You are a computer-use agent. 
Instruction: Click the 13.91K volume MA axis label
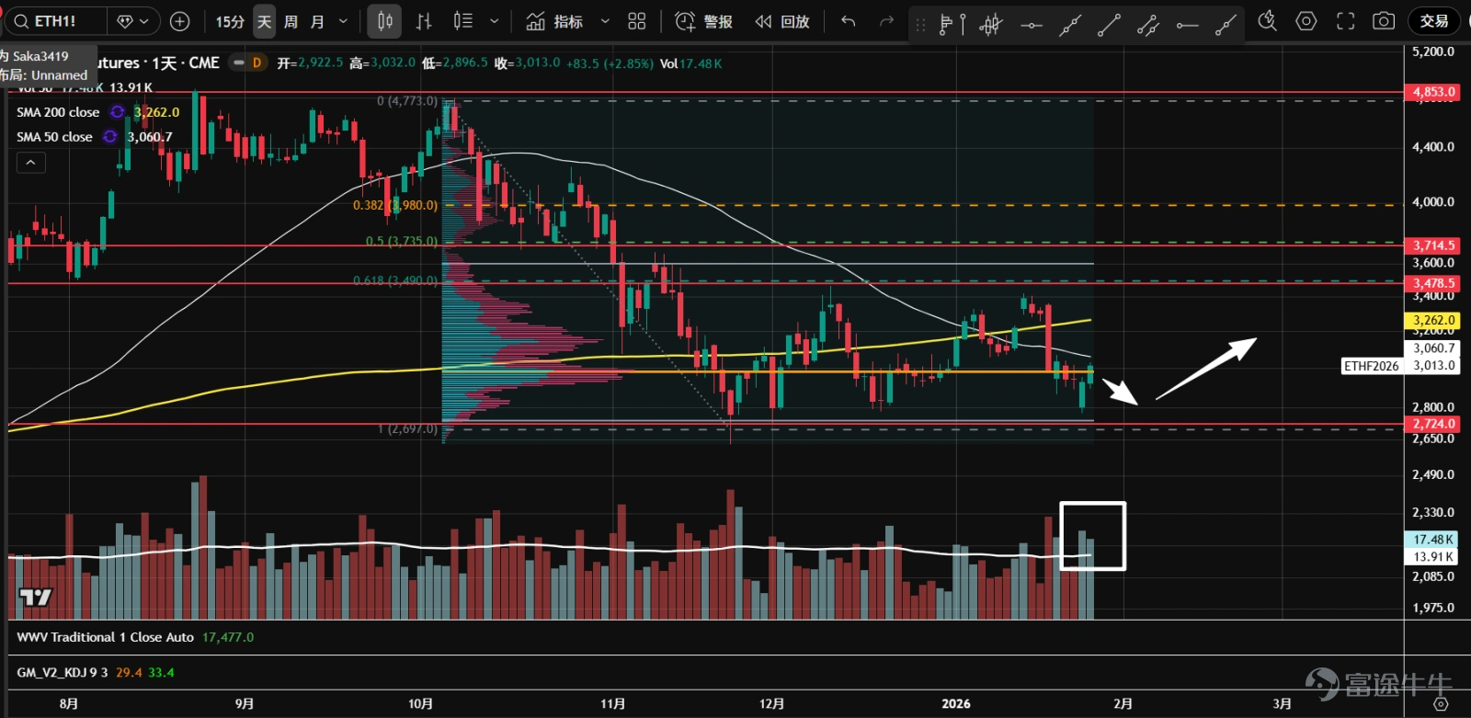click(x=1432, y=557)
